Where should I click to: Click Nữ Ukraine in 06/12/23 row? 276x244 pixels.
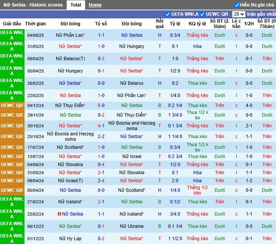point(131,226)
